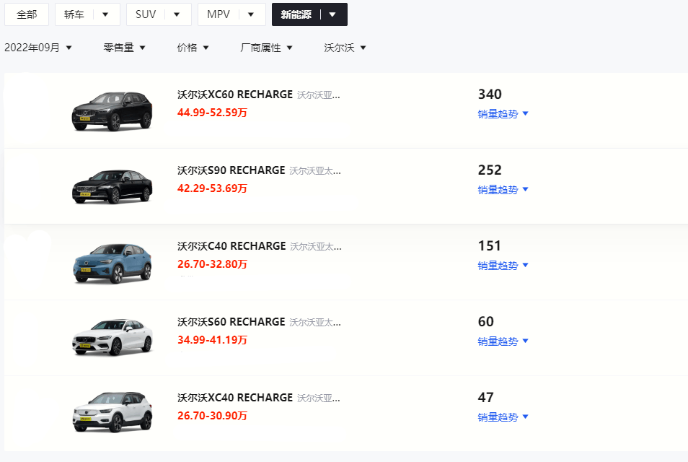This screenshot has width=688, height=462.
Task: Select the 新能源 category tab
Action: click(296, 14)
